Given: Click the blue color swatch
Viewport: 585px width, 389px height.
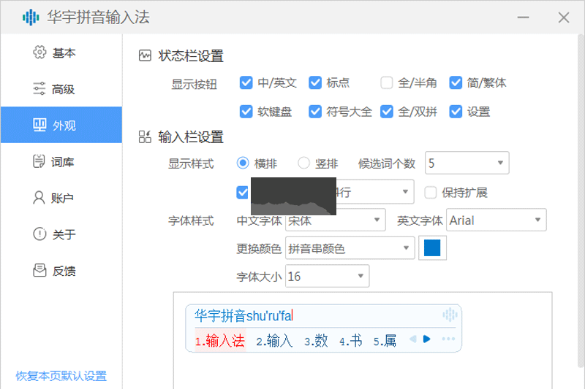Looking at the screenshot, I should (x=432, y=248).
